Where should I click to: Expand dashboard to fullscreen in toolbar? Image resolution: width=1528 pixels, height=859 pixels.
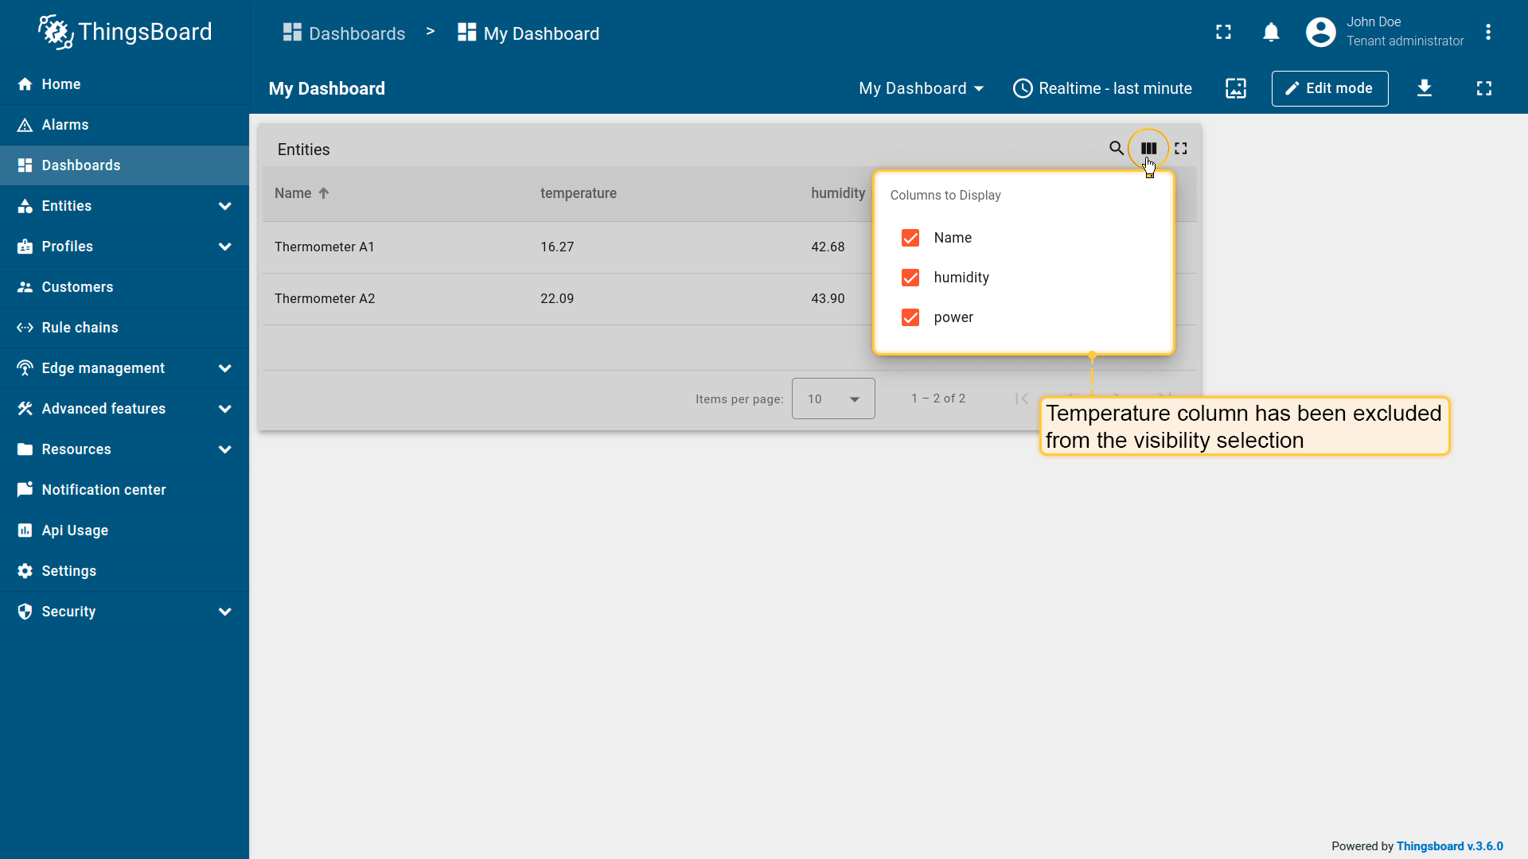click(1484, 88)
